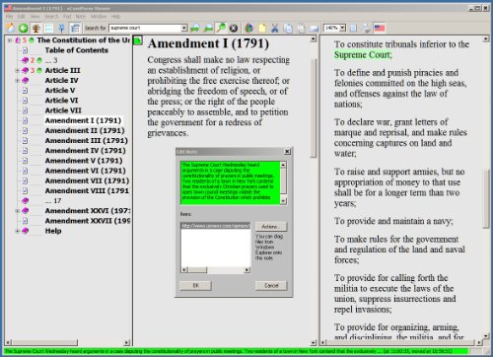Select the URL item in the note items list
493x357 pixels.
click(x=215, y=226)
